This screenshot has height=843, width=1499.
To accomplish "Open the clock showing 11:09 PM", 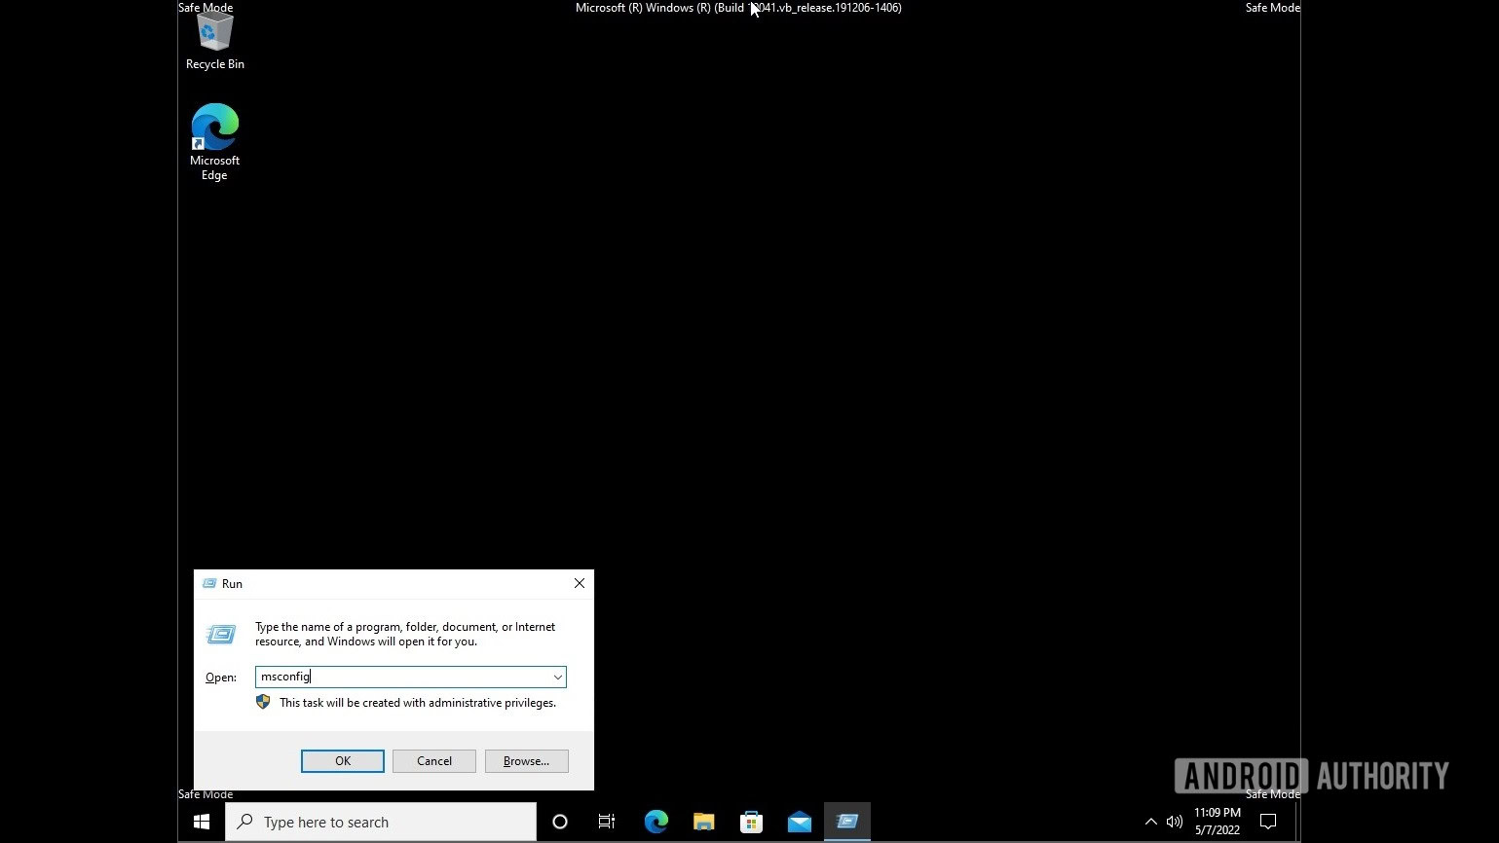I will pos(1218,822).
